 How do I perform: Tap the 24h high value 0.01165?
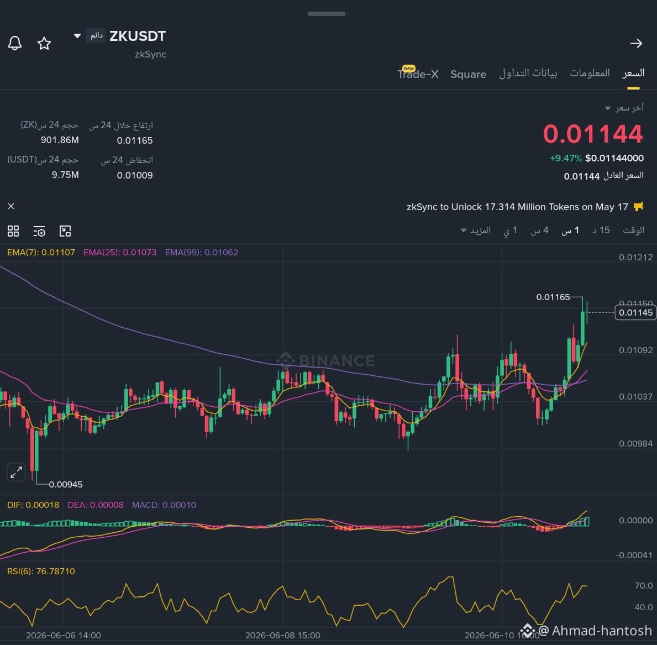coord(134,140)
